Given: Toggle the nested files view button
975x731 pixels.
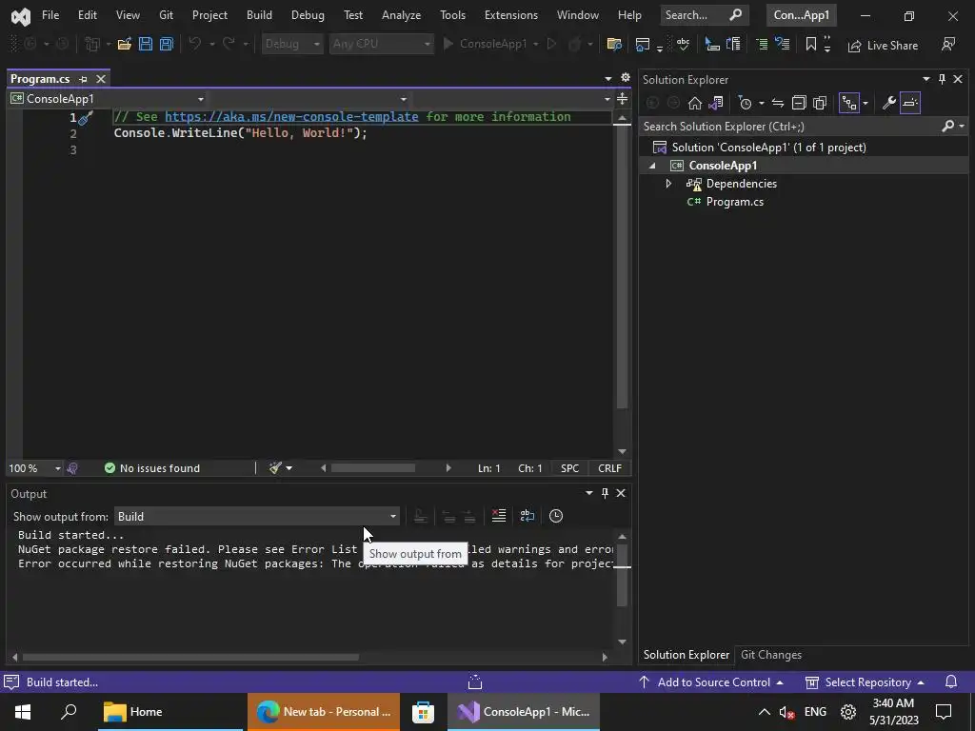Looking at the screenshot, I should click(849, 103).
